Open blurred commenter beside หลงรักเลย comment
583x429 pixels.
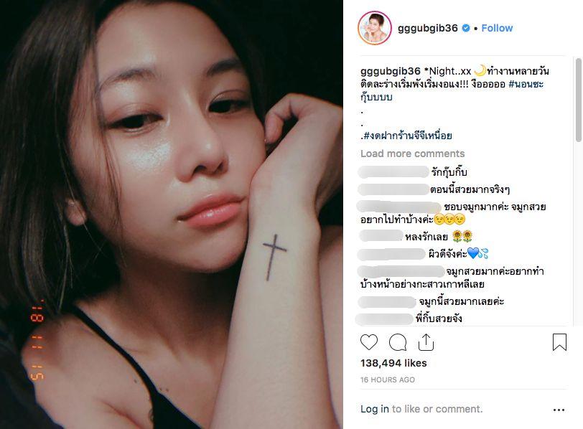point(382,235)
